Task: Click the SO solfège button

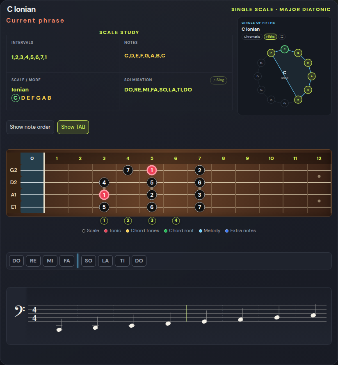Action: pyautogui.click(x=89, y=261)
